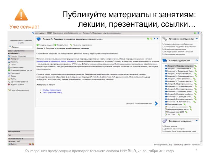
Task: Open the Слайды презентации link
Action: pyautogui.click(x=51, y=90)
